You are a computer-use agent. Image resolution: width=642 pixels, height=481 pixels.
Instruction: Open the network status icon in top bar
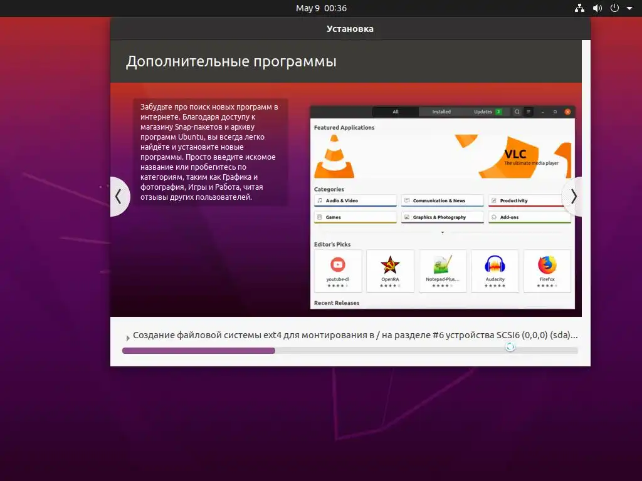[x=579, y=8]
